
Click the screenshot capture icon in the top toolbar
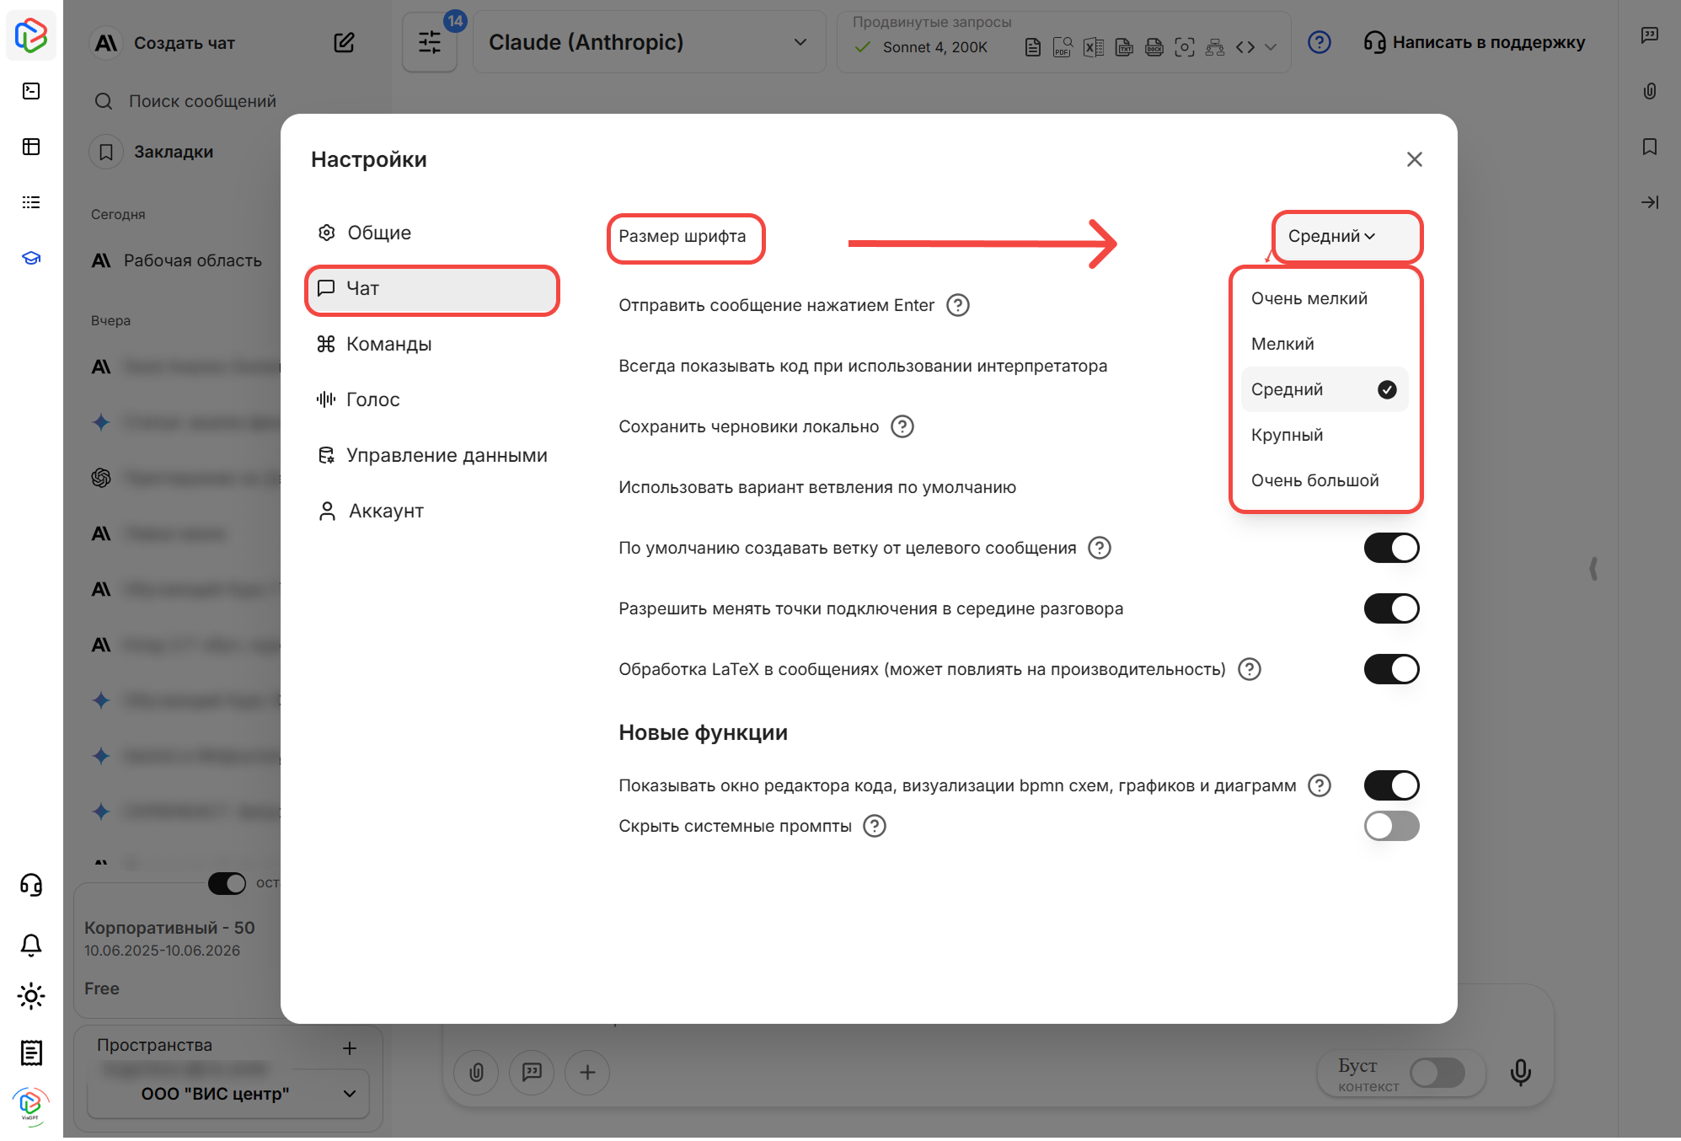click(x=1185, y=47)
